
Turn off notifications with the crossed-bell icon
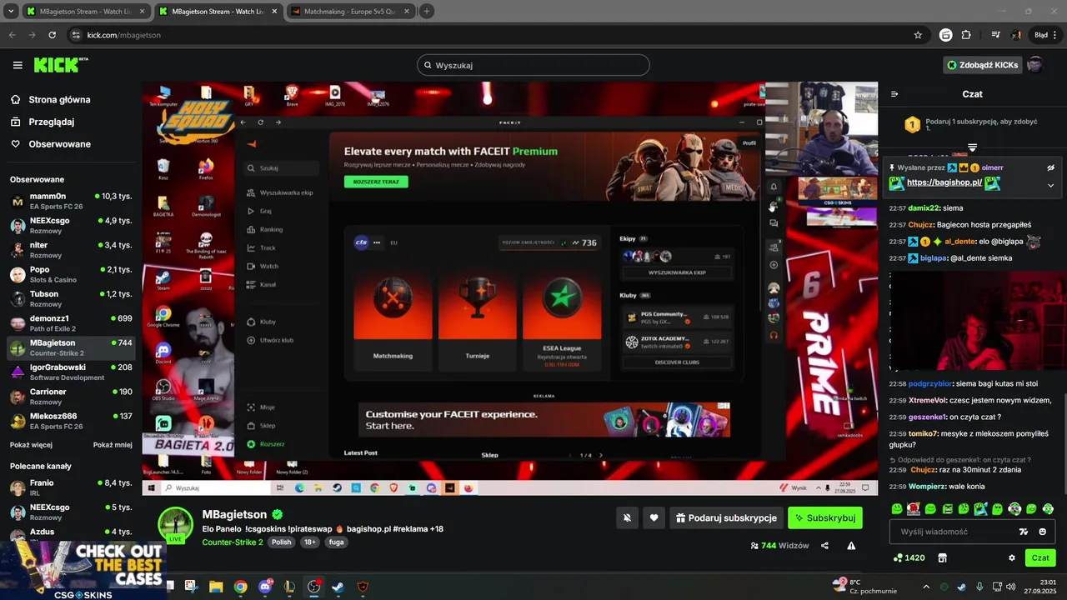click(x=627, y=517)
